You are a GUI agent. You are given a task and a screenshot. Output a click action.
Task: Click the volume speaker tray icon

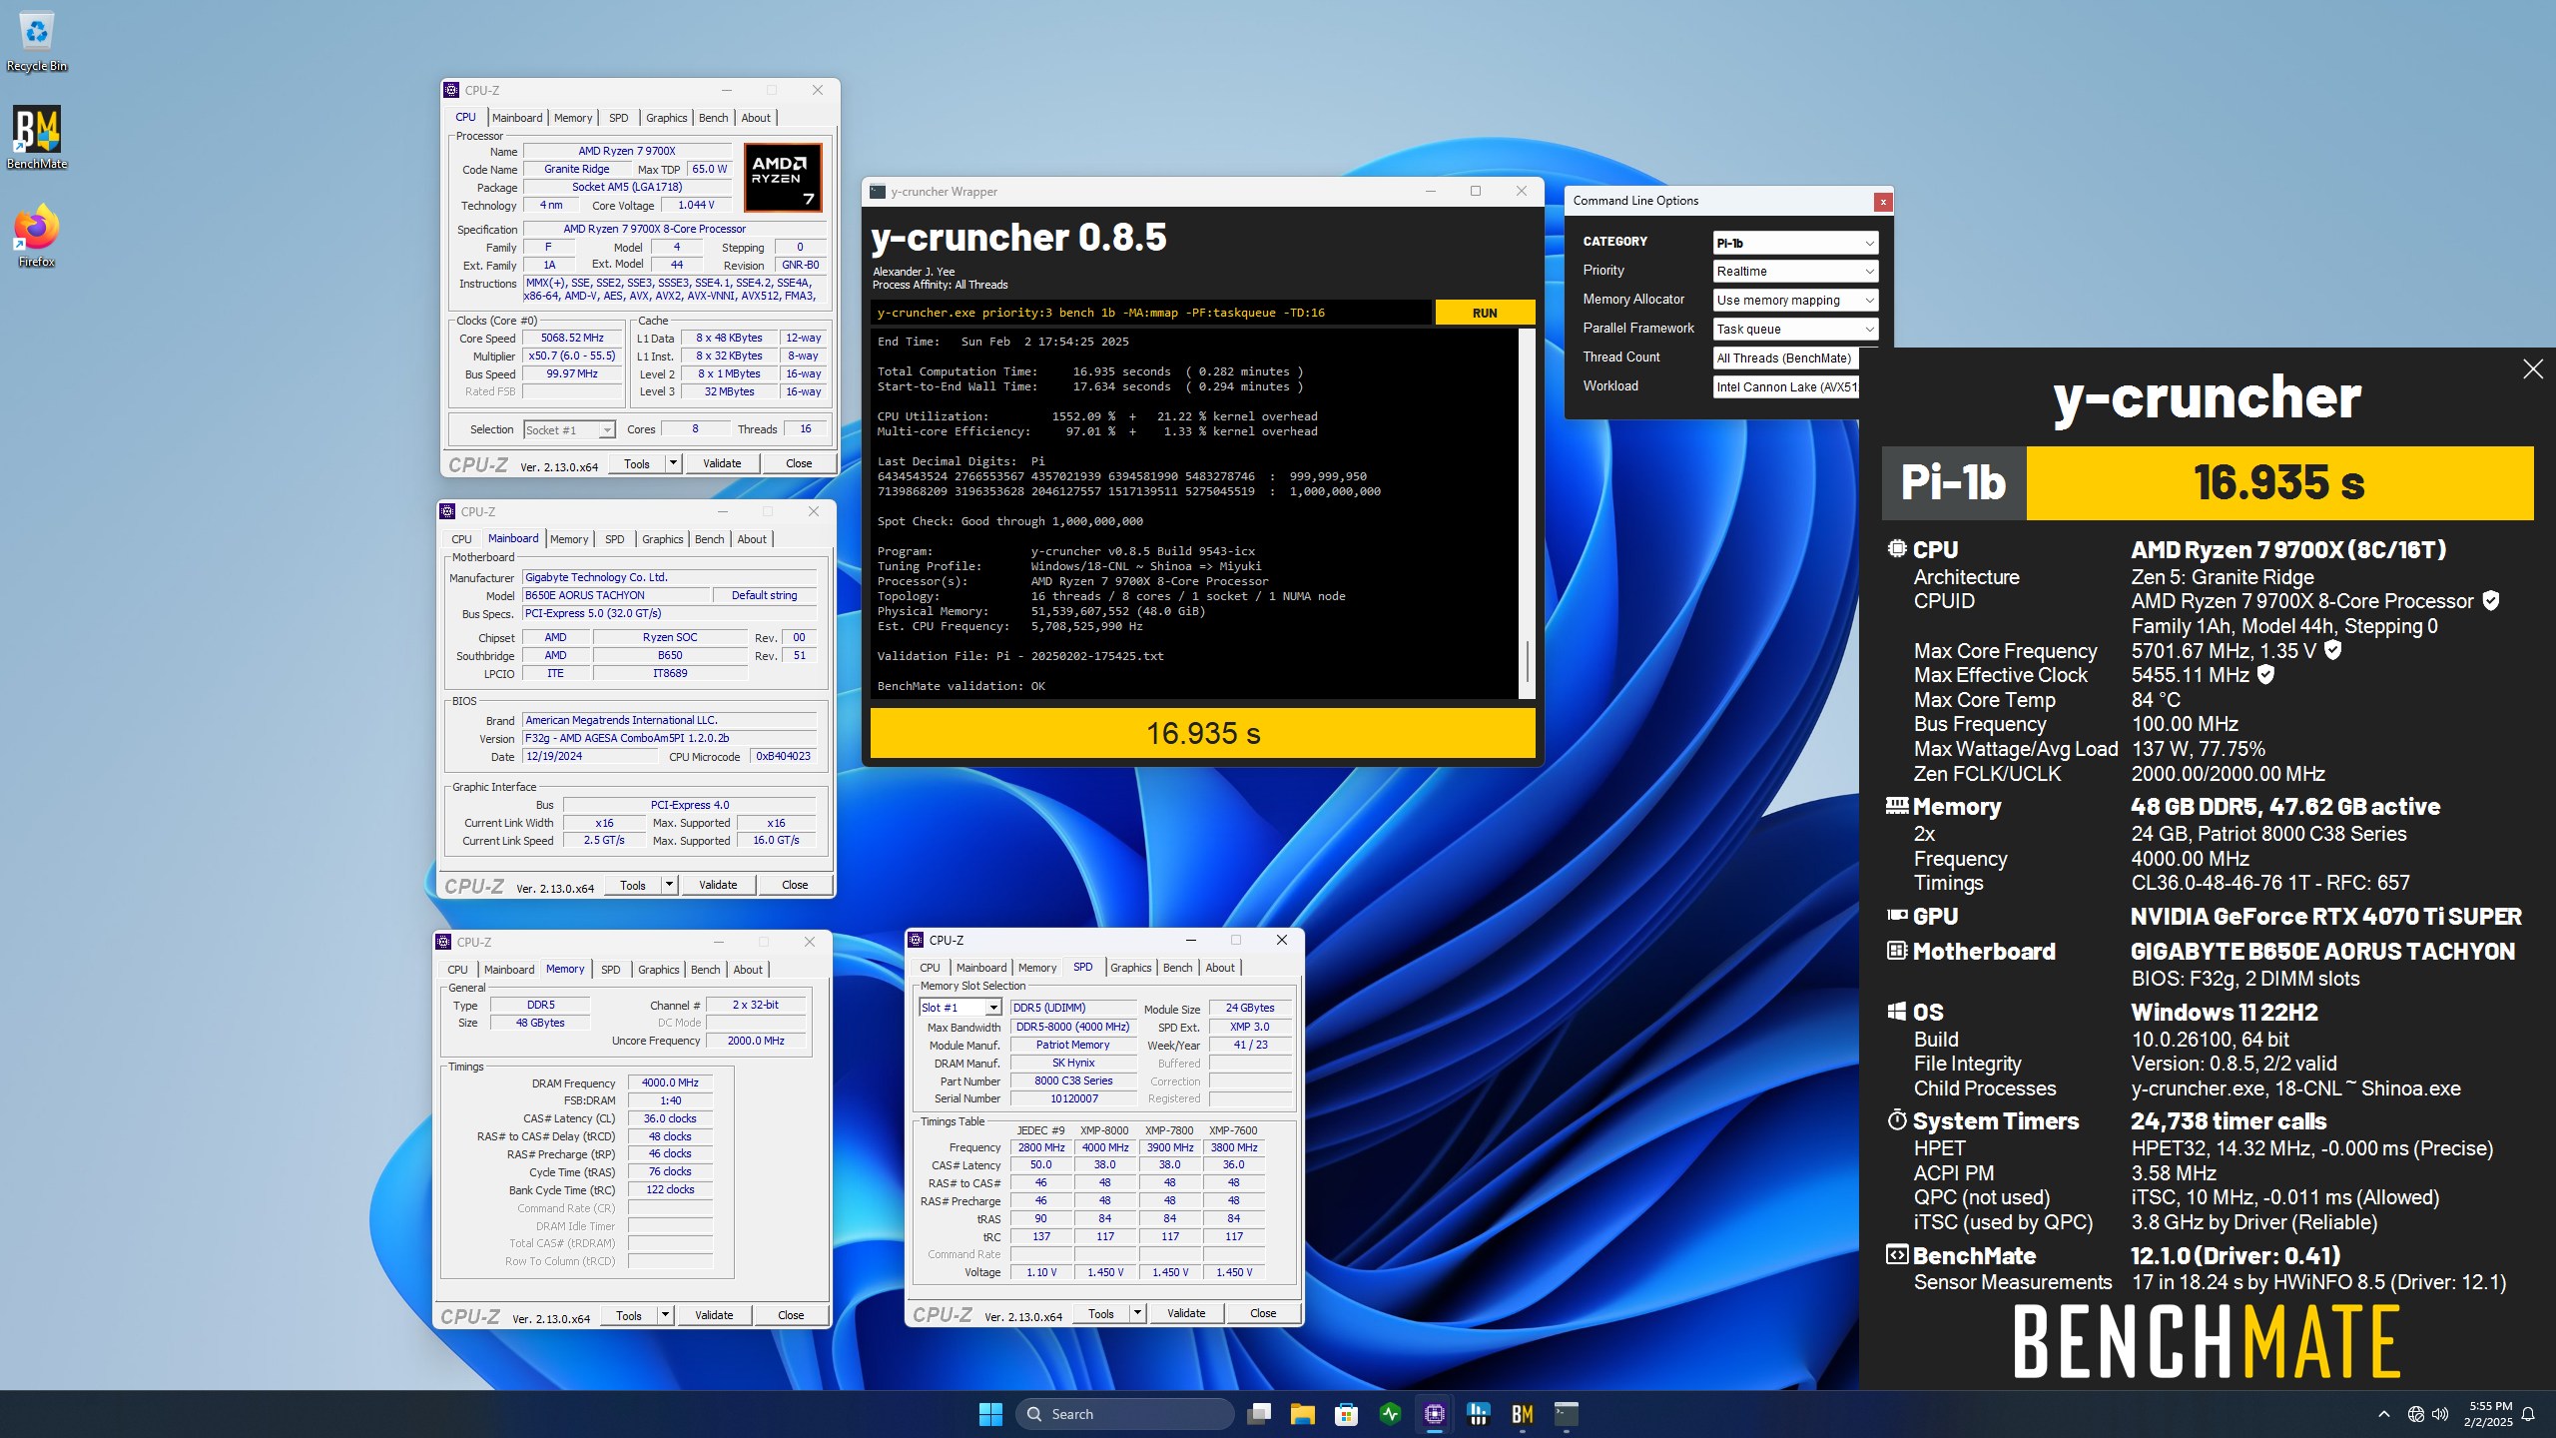coord(2441,1414)
